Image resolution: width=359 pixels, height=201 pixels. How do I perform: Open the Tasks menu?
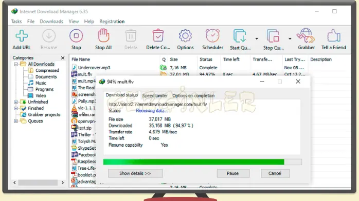(16, 22)
